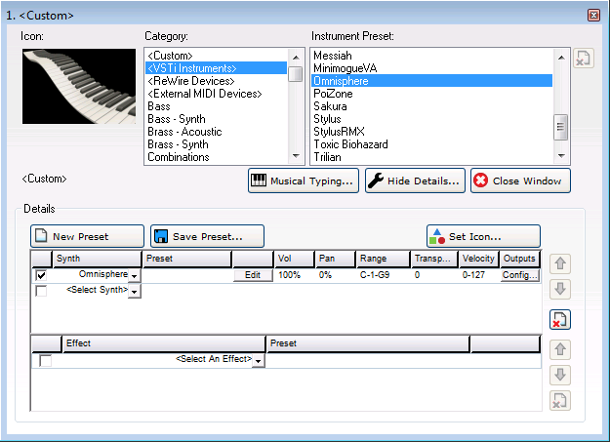
Task: Open the Select Synth dropdown
Action: [x=135, y=291]
